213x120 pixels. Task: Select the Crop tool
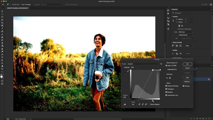(x=2, y=23)
